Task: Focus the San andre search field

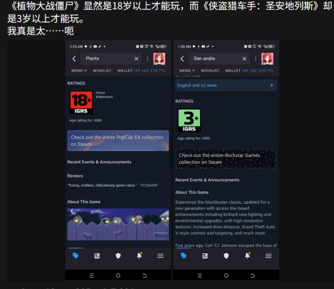Action: coord(219,59)
